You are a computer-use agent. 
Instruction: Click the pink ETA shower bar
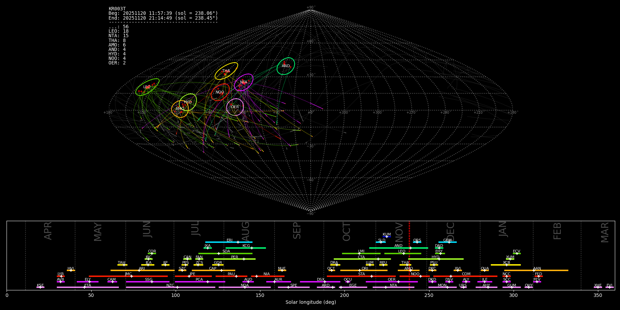(x=88, y=287)
